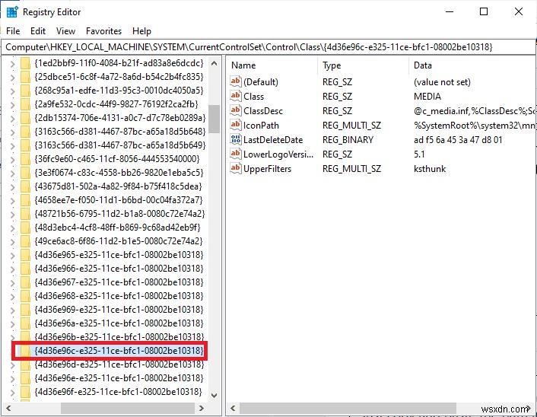Screen dimensions: 537x417
Task: Click the (Default) string value icon
Action: [235, 81]
